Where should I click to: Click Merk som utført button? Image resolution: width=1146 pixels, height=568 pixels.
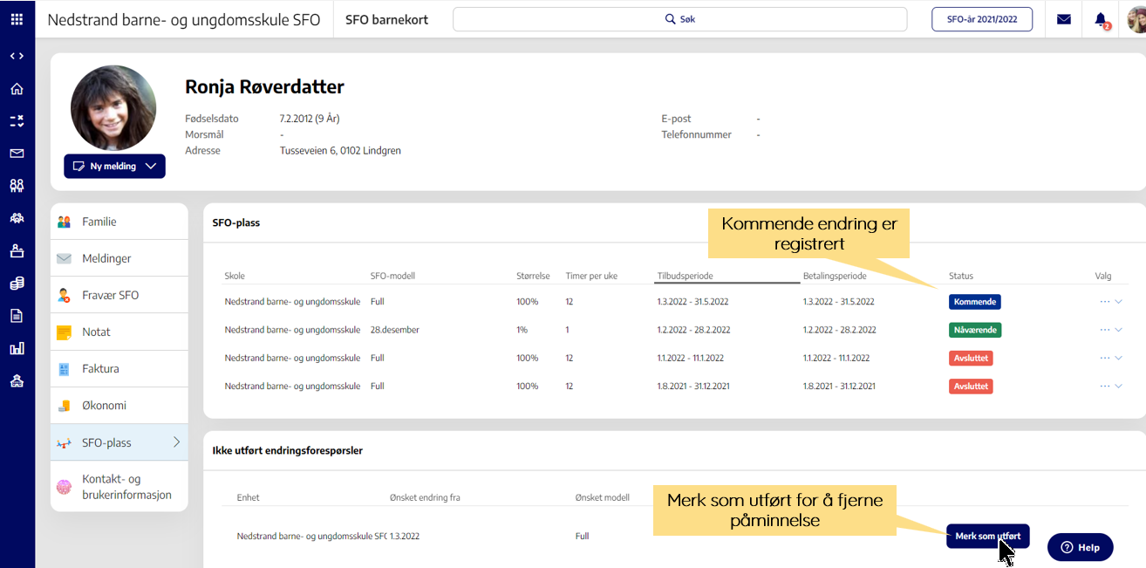[987, 536]
